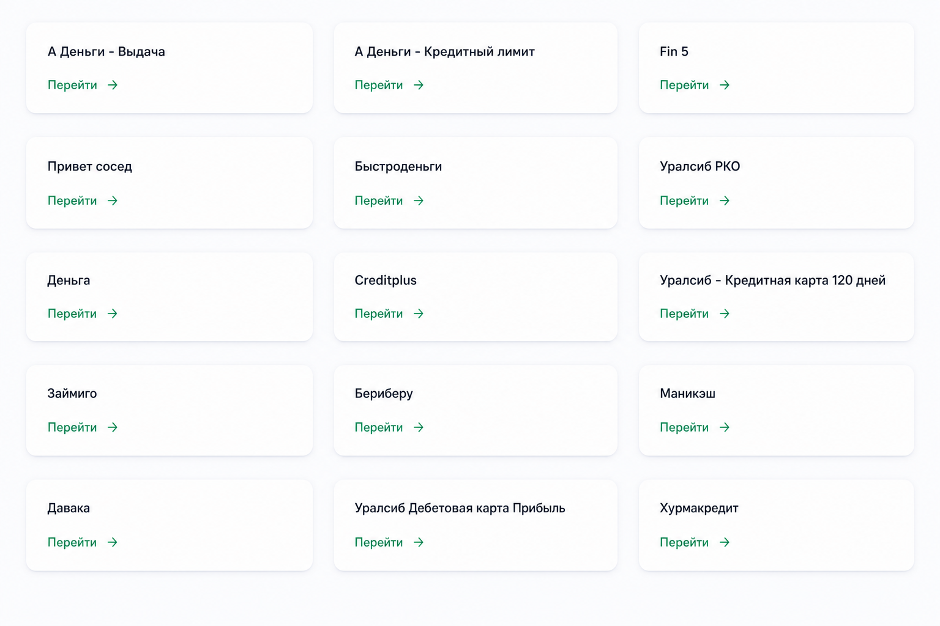Open the Перейти link under А Деньги - Кредитный лимит

click(x=379, y=85)
